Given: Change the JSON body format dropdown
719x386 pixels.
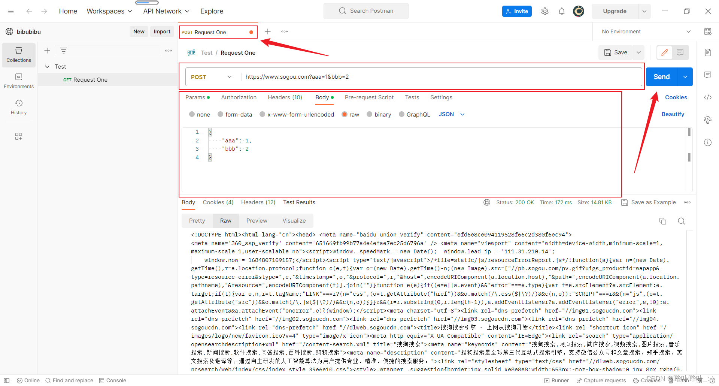Looking at the screenshot, I should tap(452, 114).
